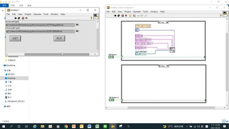Select the 192.168.0 address string constant
This screenshot has width=229, height=129.
(x=144, y=43)
